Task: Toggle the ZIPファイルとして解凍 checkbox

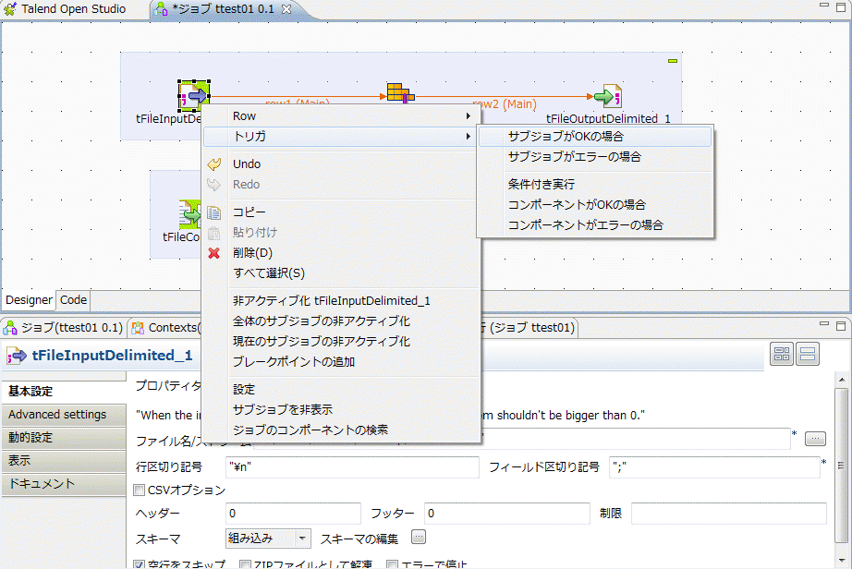Action: pyautogui.click(x=245, y=564)
